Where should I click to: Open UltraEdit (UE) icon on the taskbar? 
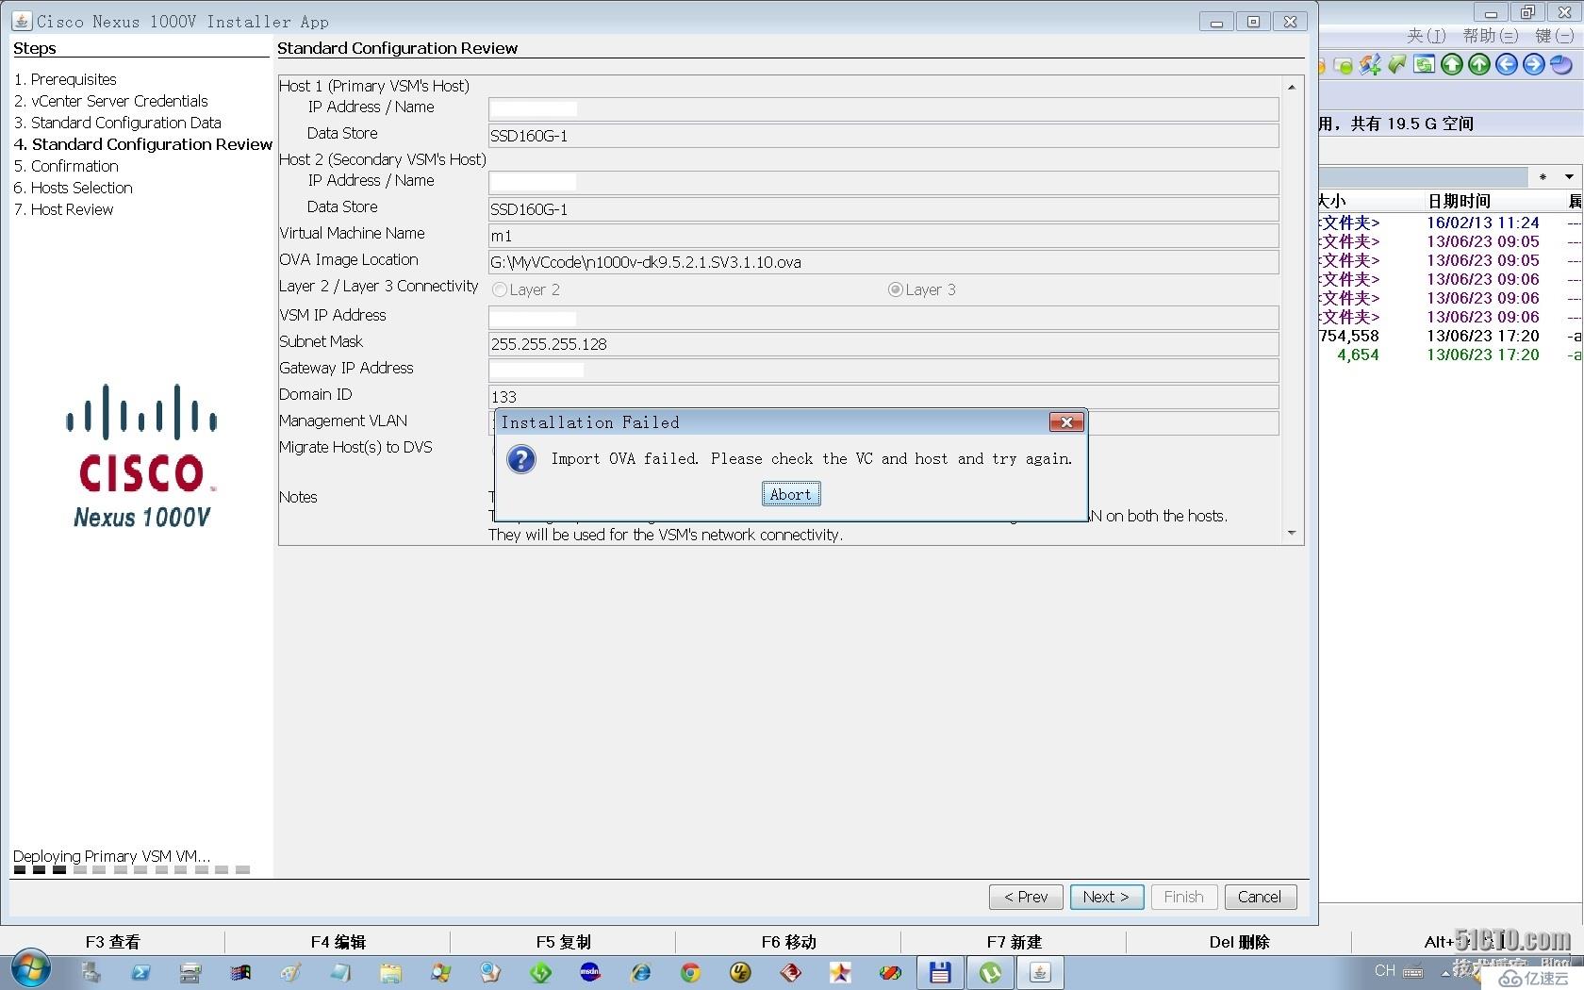740,972
